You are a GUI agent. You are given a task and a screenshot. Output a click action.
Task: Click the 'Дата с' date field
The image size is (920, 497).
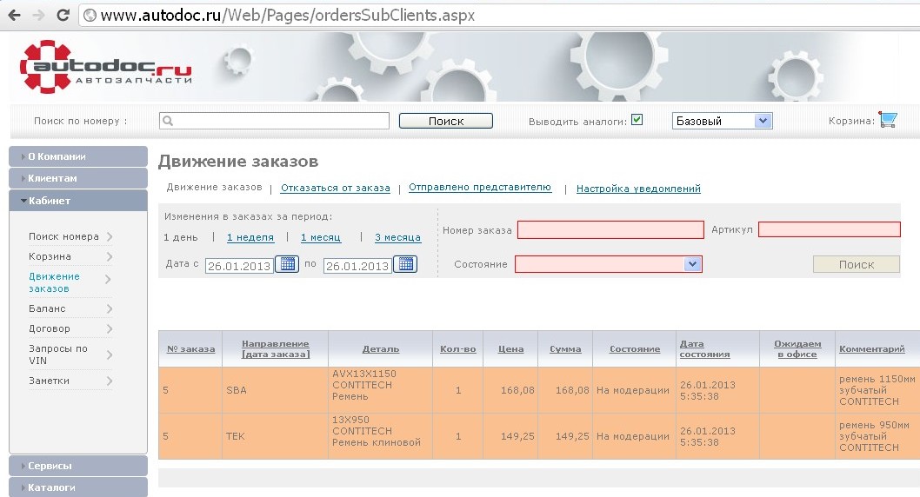pos(239,266)
